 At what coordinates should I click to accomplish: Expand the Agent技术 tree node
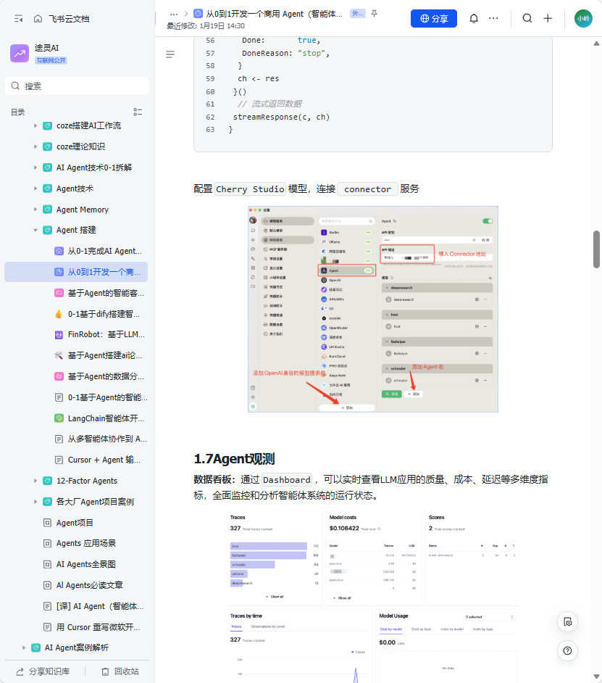pos(35,189)
